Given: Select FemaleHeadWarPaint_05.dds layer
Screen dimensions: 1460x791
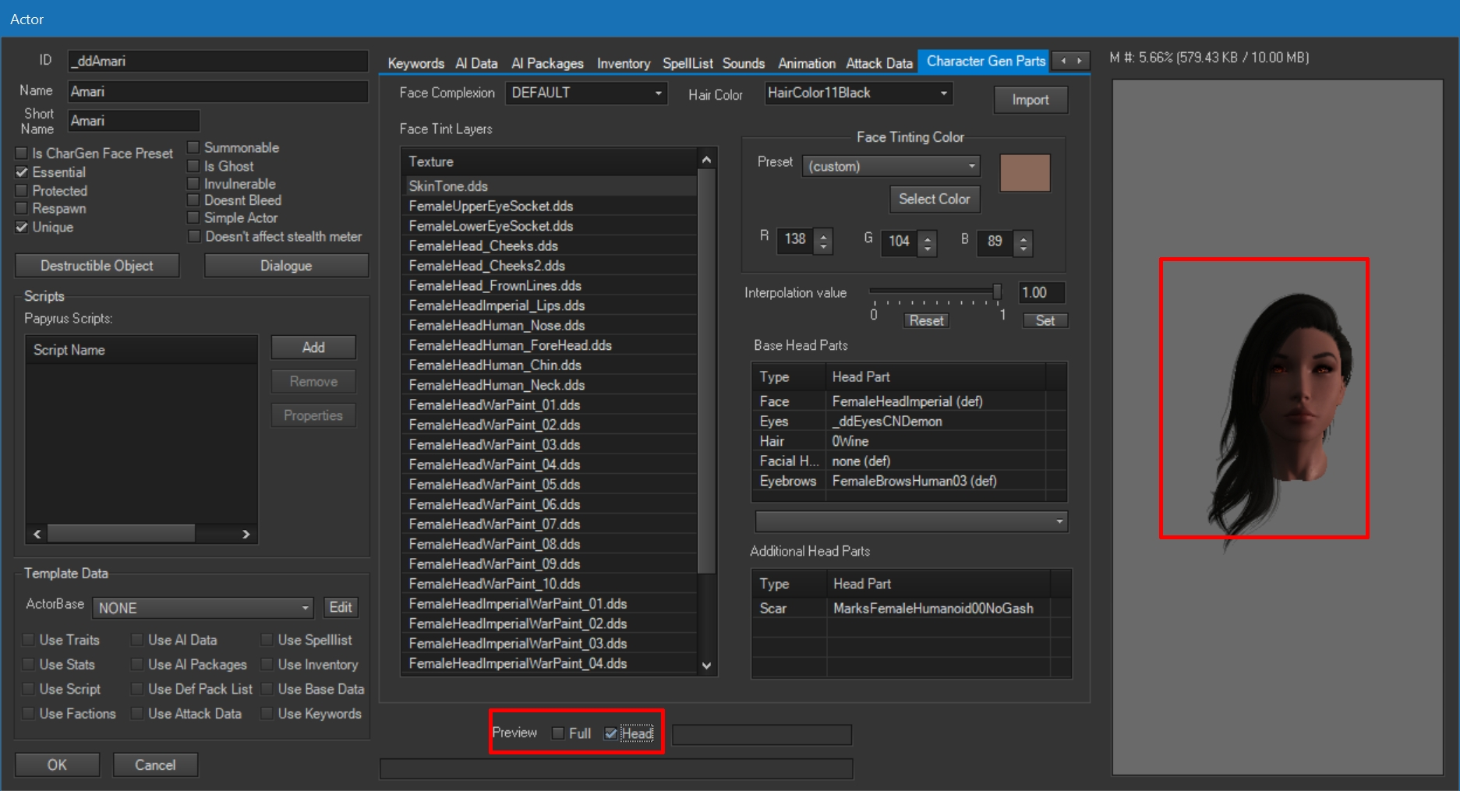Looking at the screenshot, I should coord(550,485).
